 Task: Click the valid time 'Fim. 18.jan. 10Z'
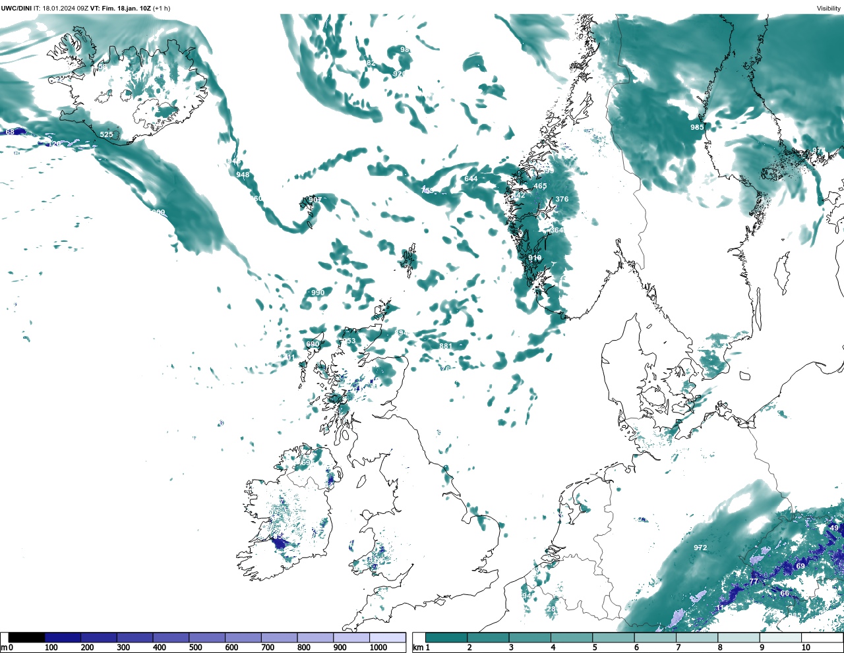point(127,8)
